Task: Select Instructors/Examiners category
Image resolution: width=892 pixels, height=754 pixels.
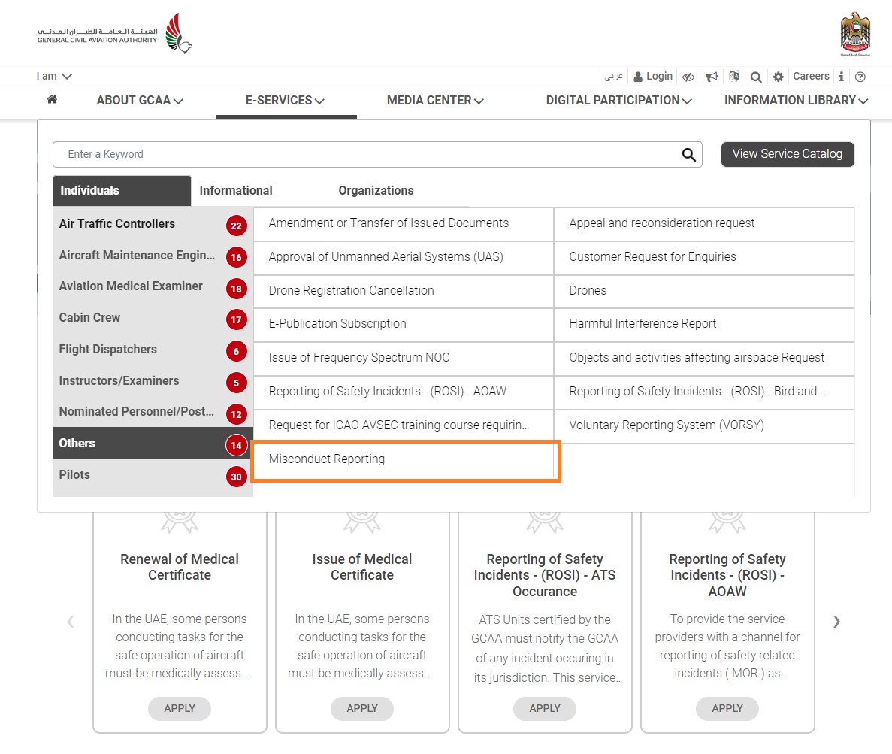Action: tap(153, 380)
